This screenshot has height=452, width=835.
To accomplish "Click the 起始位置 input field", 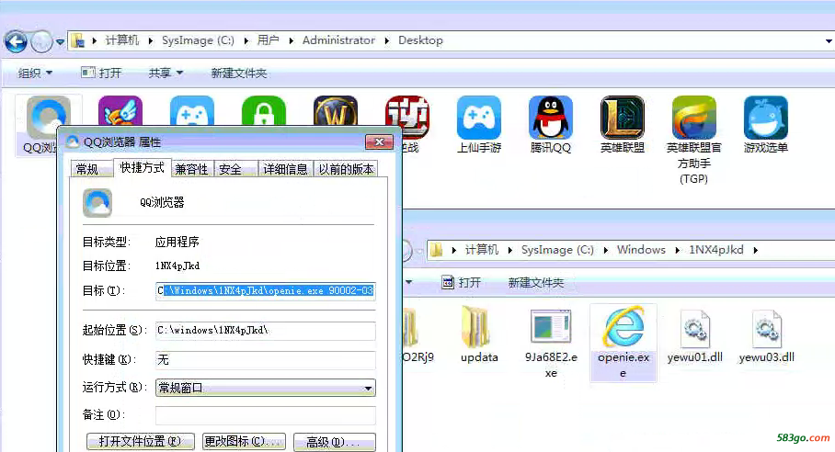I will [265, 330].
